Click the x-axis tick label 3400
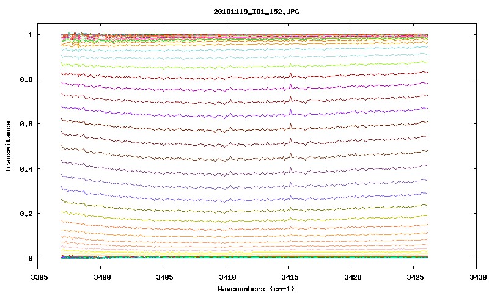Image resolution: width=489 pixels, height=293 pixels. [102, 277]
